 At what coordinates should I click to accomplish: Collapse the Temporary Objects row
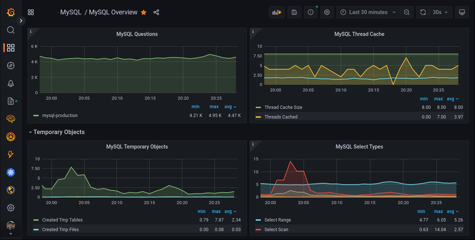(x=57, y=132)
